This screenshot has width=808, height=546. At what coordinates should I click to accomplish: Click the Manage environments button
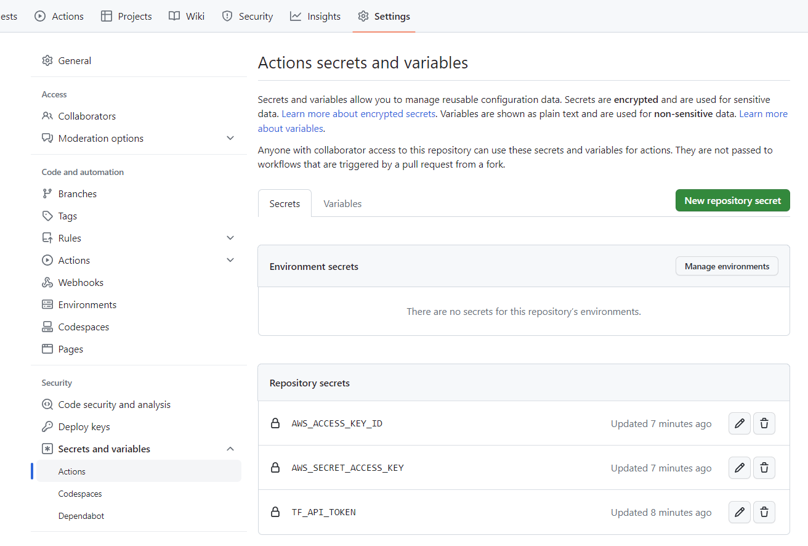(x=727, y=266)
